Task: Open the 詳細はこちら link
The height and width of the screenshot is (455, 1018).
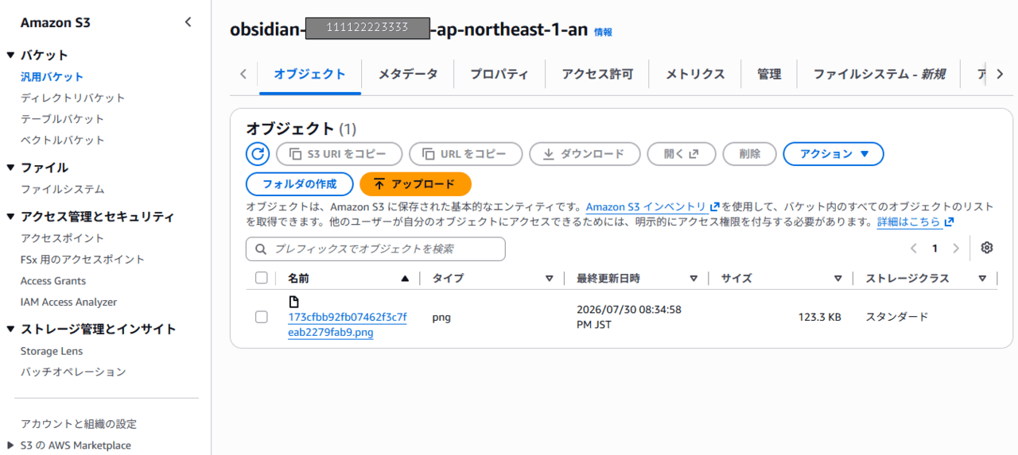Action: 915,222
